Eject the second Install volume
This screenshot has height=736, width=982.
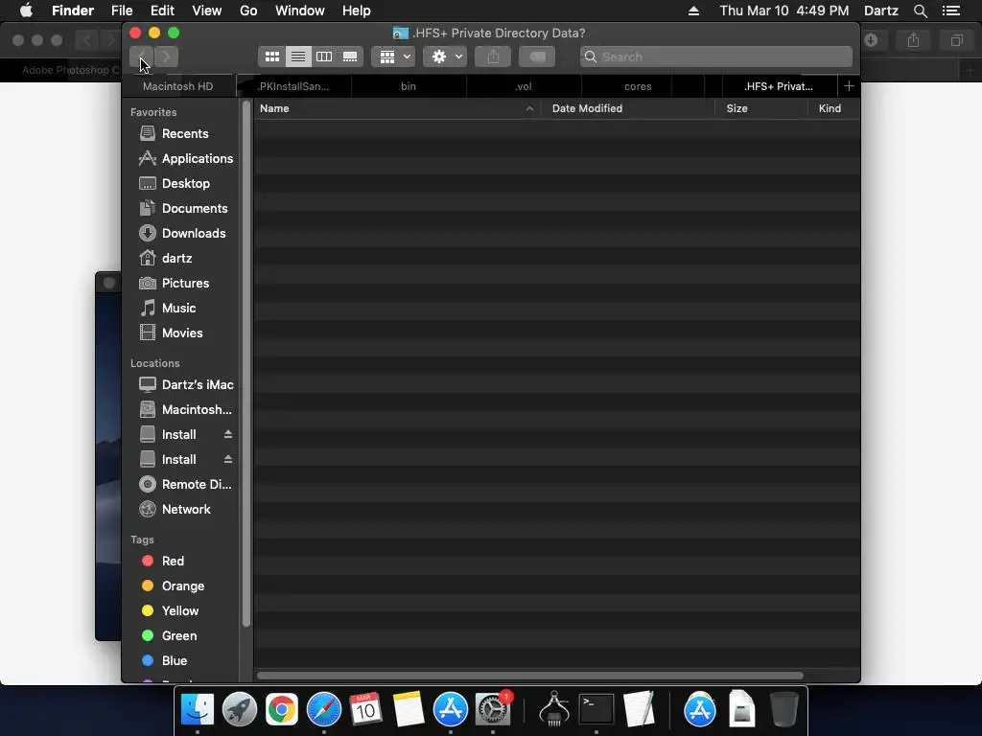228,459
